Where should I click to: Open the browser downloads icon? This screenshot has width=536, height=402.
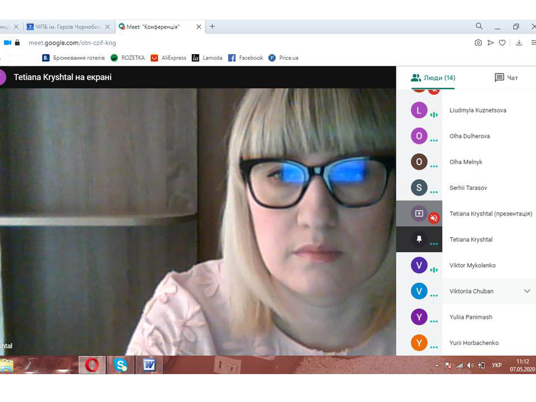(x=519, y=43)
